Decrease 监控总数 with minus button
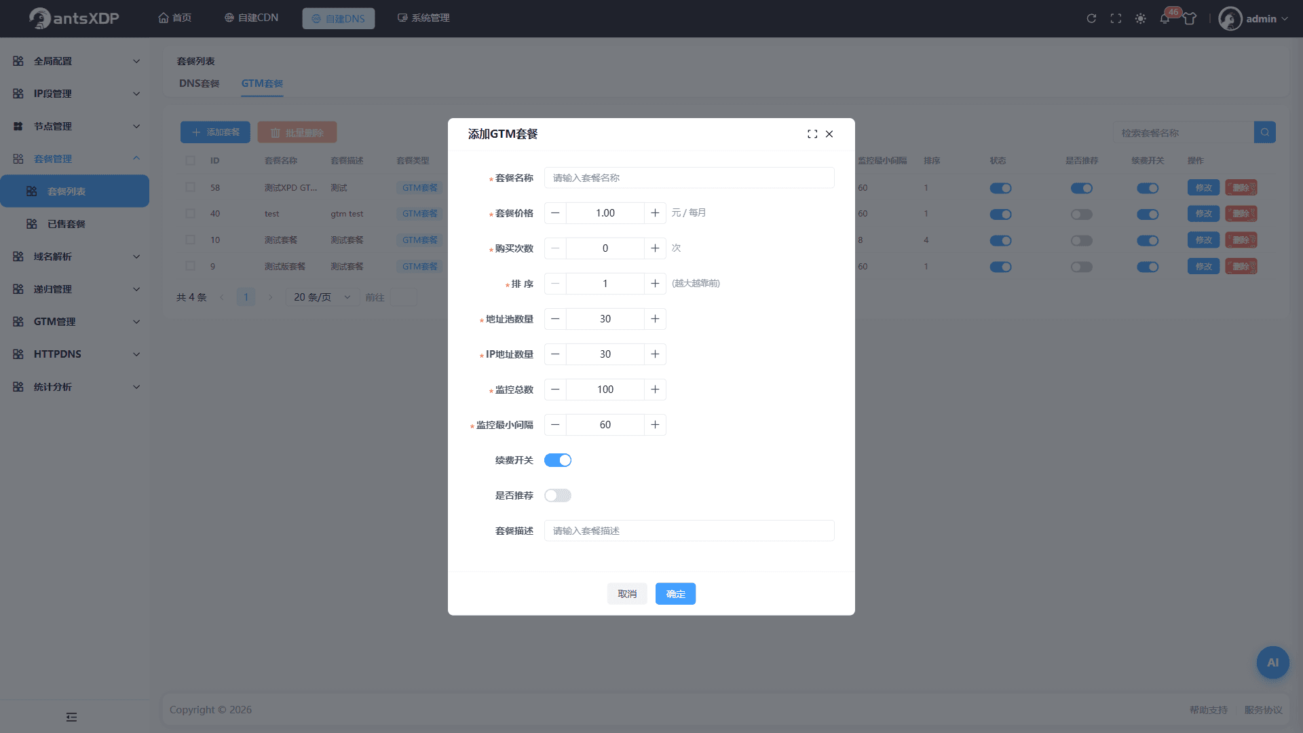 coord(555,390)
